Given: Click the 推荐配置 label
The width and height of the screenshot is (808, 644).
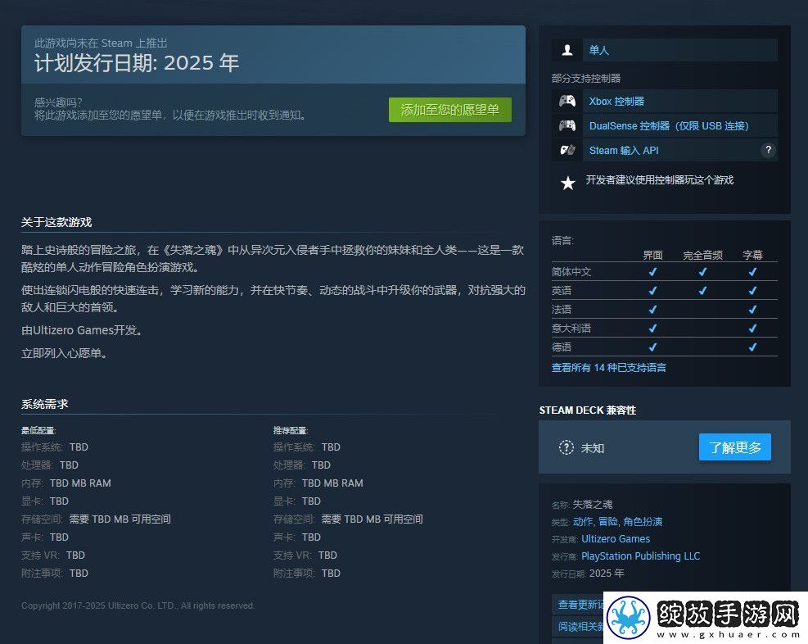Looking at the screenshot, I should pos(290,430).
